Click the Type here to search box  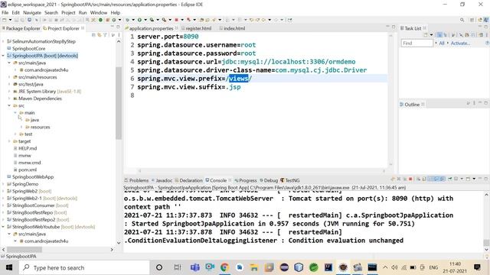[84, 267]
